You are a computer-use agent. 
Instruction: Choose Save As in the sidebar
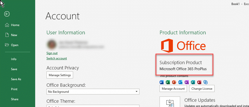tap(16, 79)
